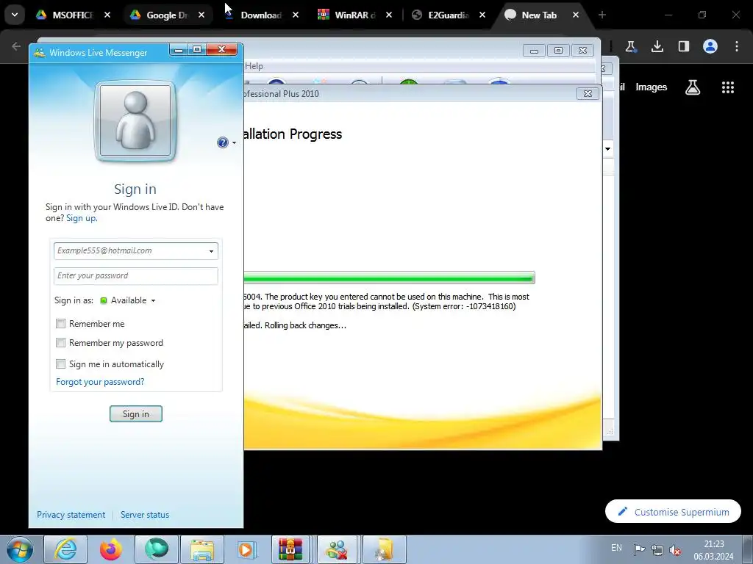Click the Messenger profile picture placeholder
753x564 pixels.
coord(135,121)
